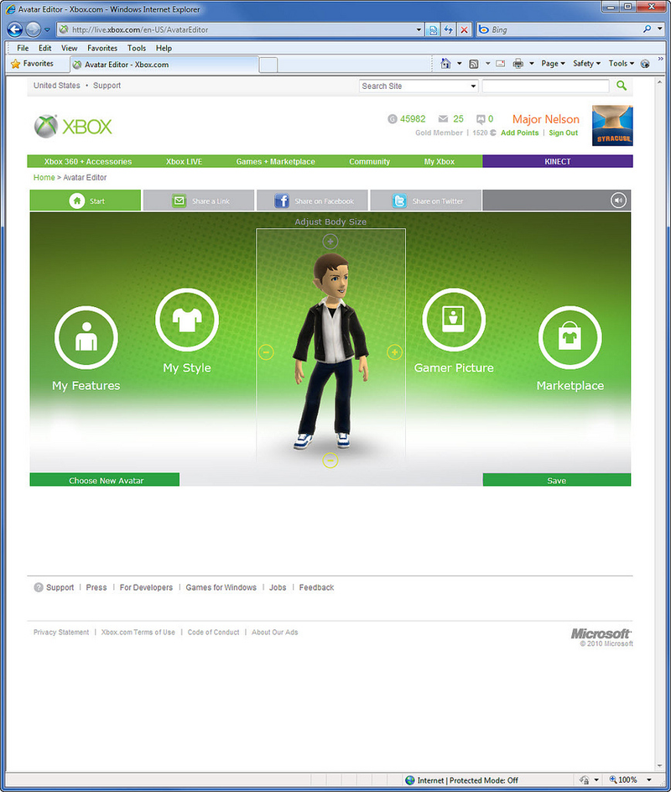Open Xbox 360 + Accessories nav item
The width and height of the screenshot is (671, 792).
point(88,162)
